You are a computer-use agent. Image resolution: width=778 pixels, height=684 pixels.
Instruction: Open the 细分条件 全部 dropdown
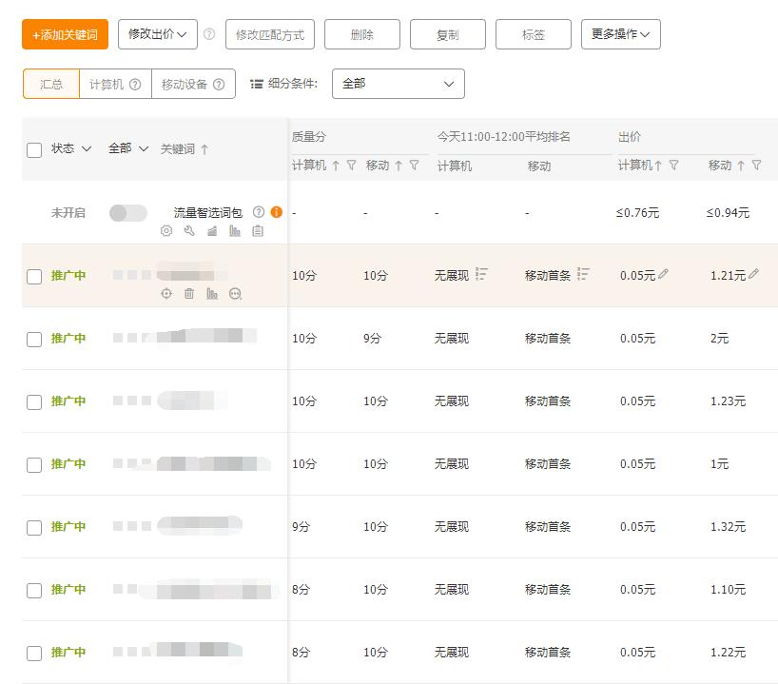pyautogui.click(x=398, y=84)
